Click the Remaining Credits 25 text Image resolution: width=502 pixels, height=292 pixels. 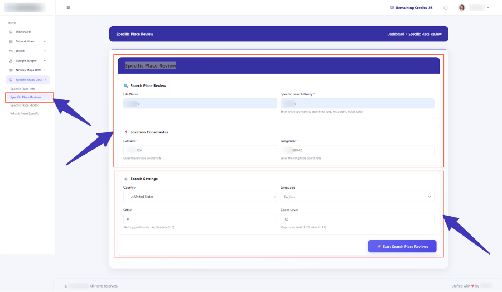(x=414, y=8)
